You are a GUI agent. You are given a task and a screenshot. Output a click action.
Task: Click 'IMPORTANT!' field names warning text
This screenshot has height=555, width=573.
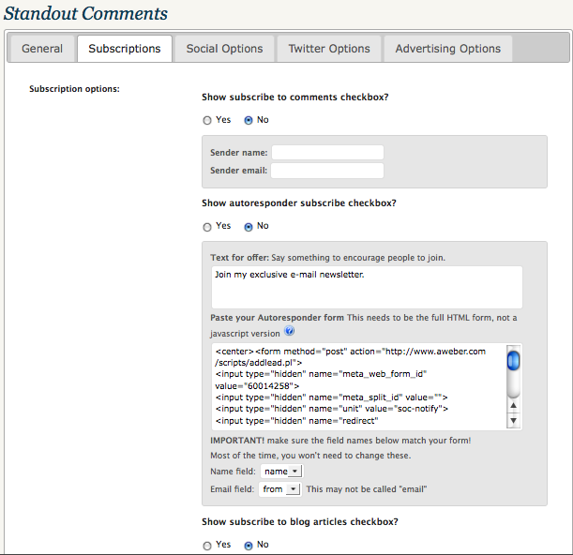pos(340,441)
